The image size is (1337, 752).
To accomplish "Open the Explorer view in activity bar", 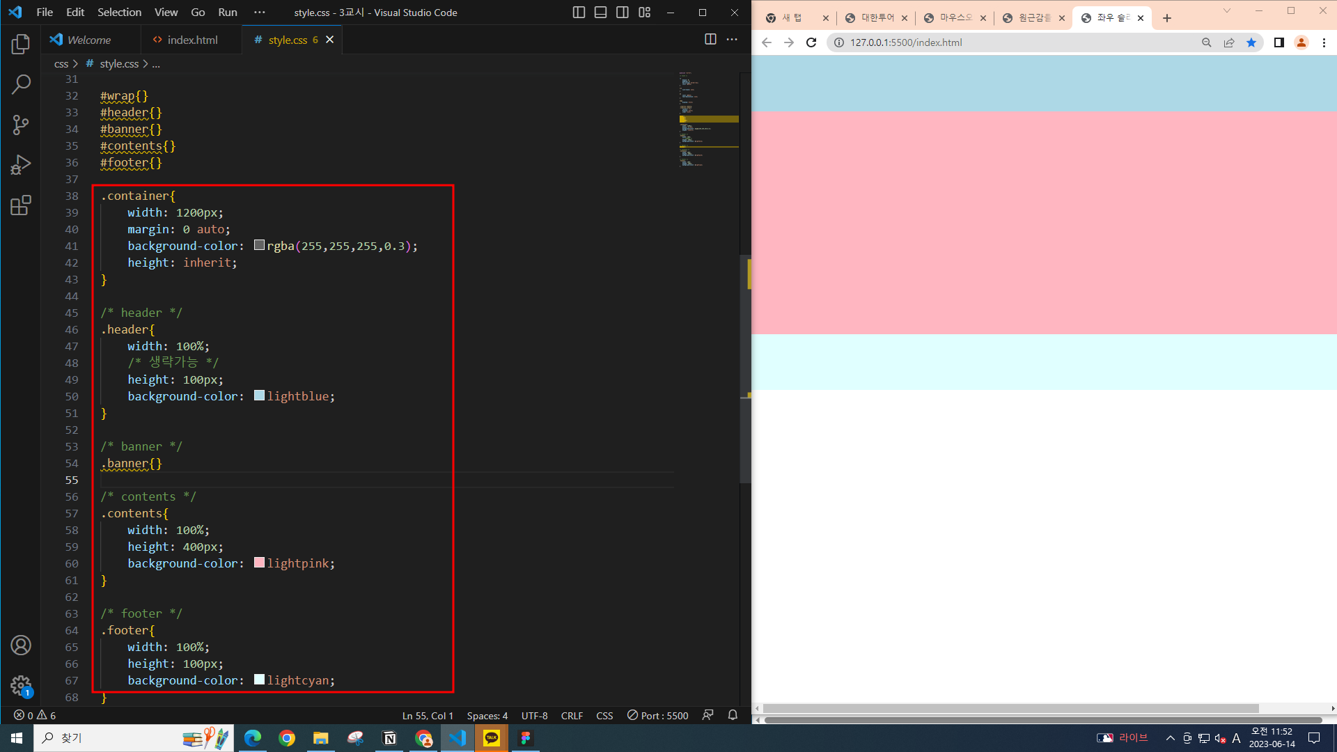I will 21,45.
